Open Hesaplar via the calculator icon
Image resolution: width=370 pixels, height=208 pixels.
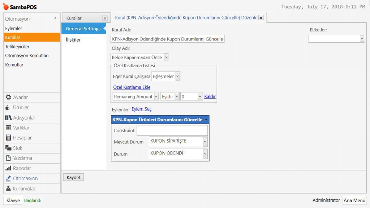pos(8,138)
